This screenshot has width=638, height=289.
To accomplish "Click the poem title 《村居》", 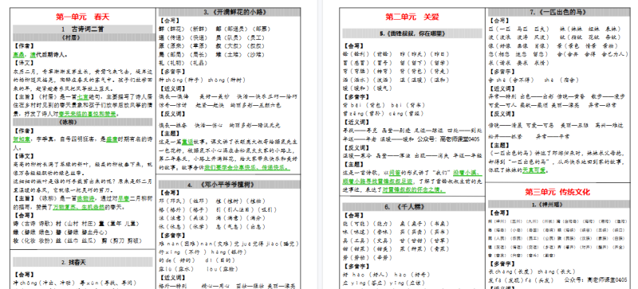I will [69, 37].
